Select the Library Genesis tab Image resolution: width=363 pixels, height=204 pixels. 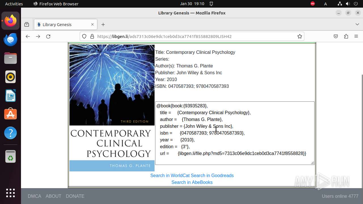point(66,24)
